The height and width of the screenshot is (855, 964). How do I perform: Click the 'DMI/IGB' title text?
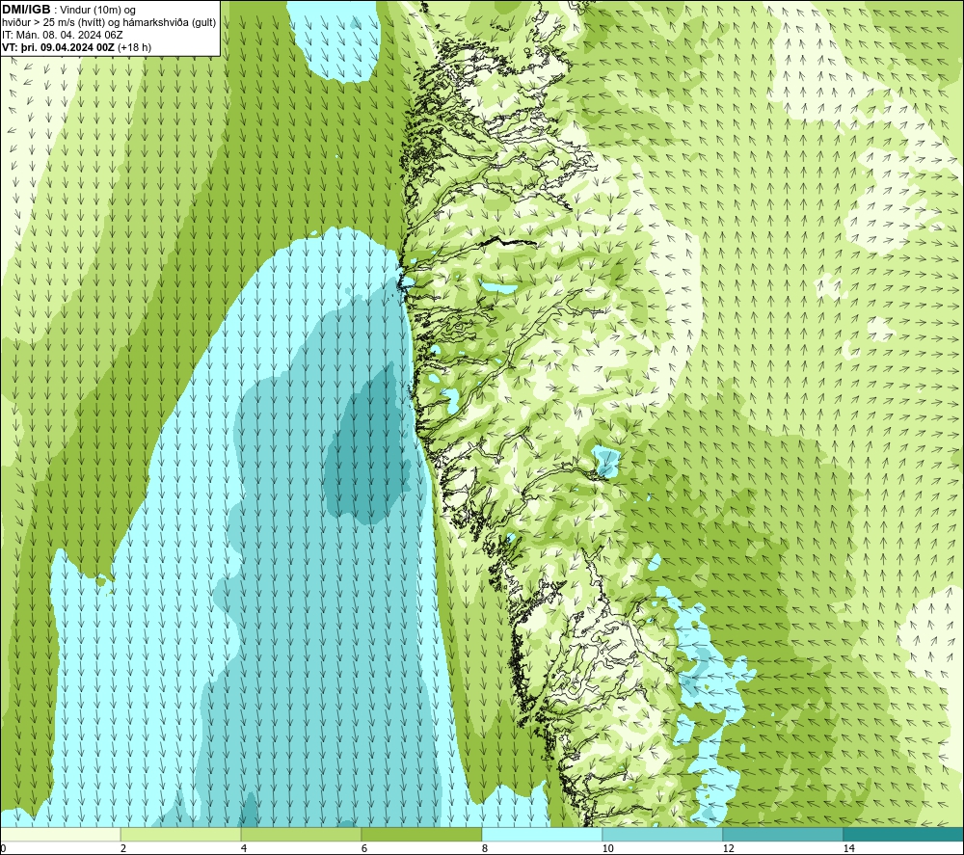[x=26, y=10]
